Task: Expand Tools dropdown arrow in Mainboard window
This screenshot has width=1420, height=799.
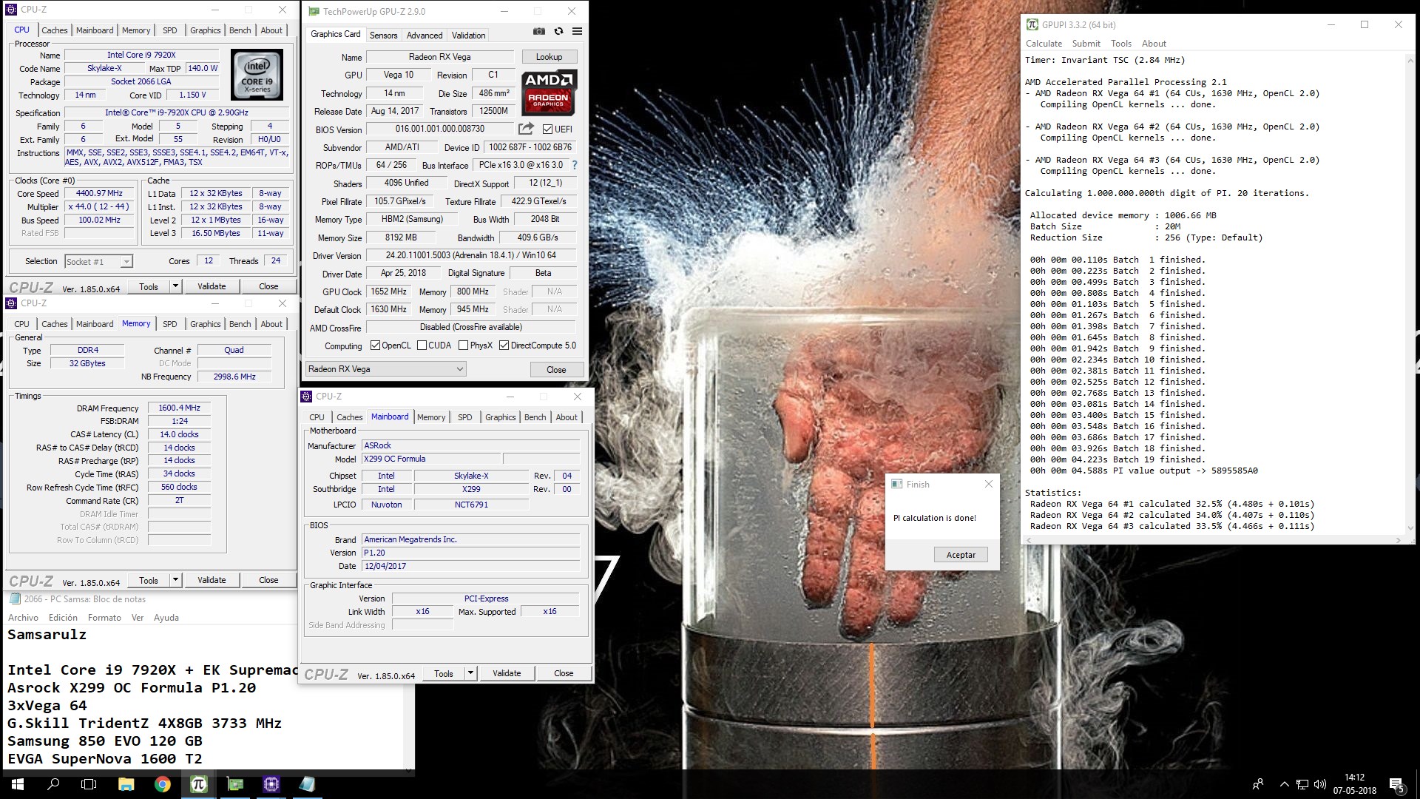Action: (470, 673)
